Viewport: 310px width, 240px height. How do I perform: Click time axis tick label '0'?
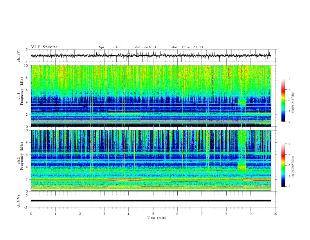coord(31,214)
